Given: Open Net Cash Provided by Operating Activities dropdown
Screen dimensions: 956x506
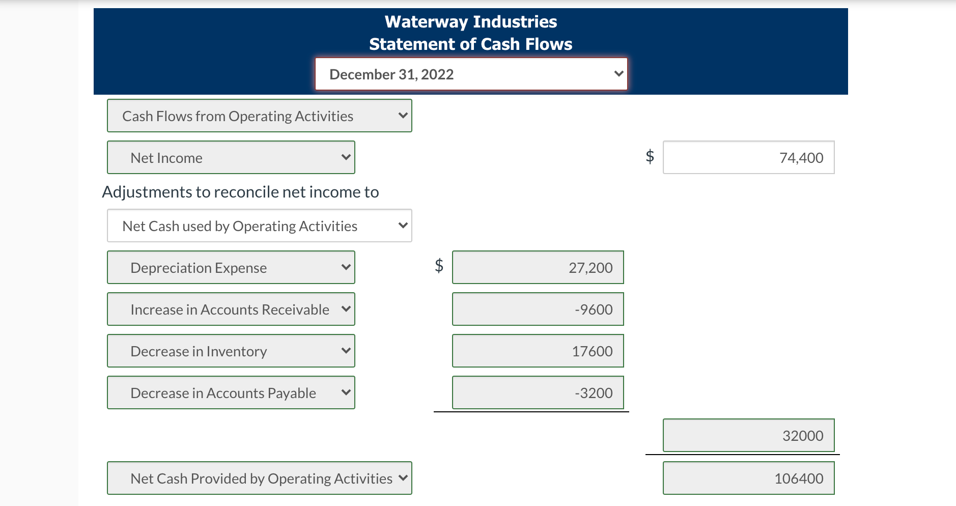Looking at the screenshot, I should tap(259, 478).
